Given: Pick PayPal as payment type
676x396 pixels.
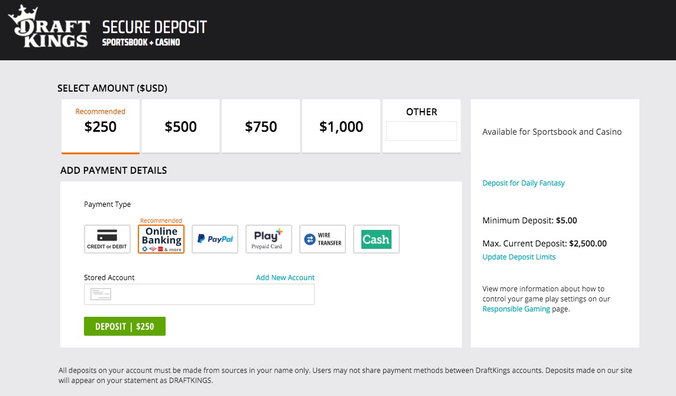Looking at the screenshot, I should point(215,239).
